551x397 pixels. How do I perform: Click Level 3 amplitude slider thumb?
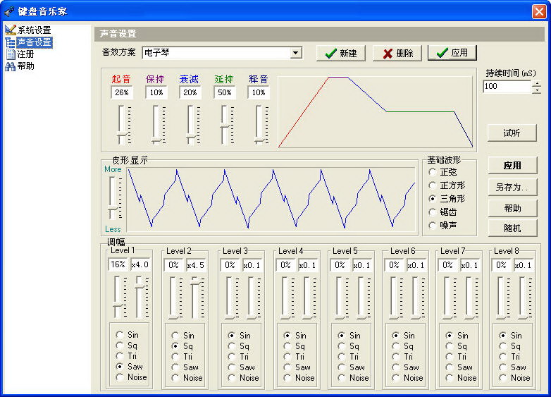230,317
